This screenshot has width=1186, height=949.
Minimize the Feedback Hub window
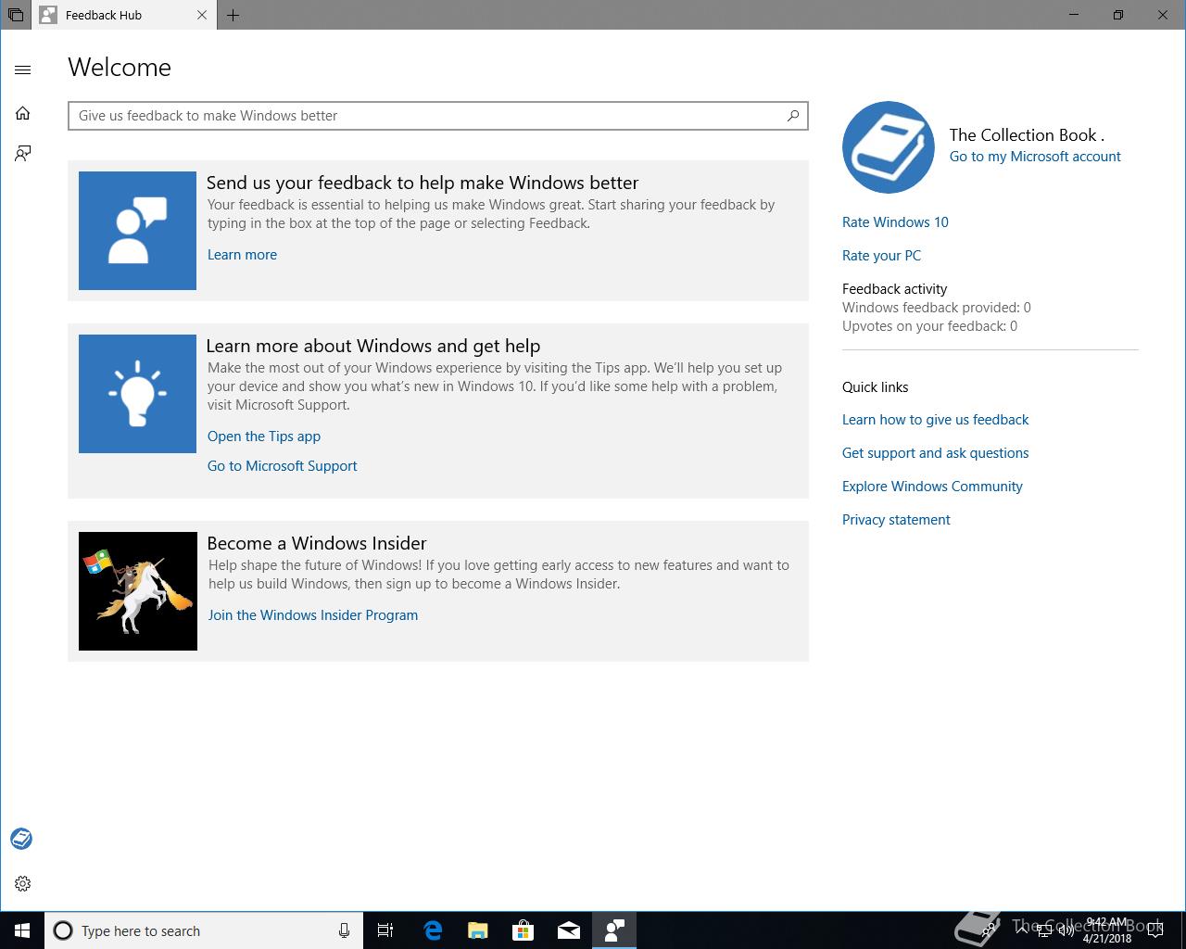pos(1074,15)
